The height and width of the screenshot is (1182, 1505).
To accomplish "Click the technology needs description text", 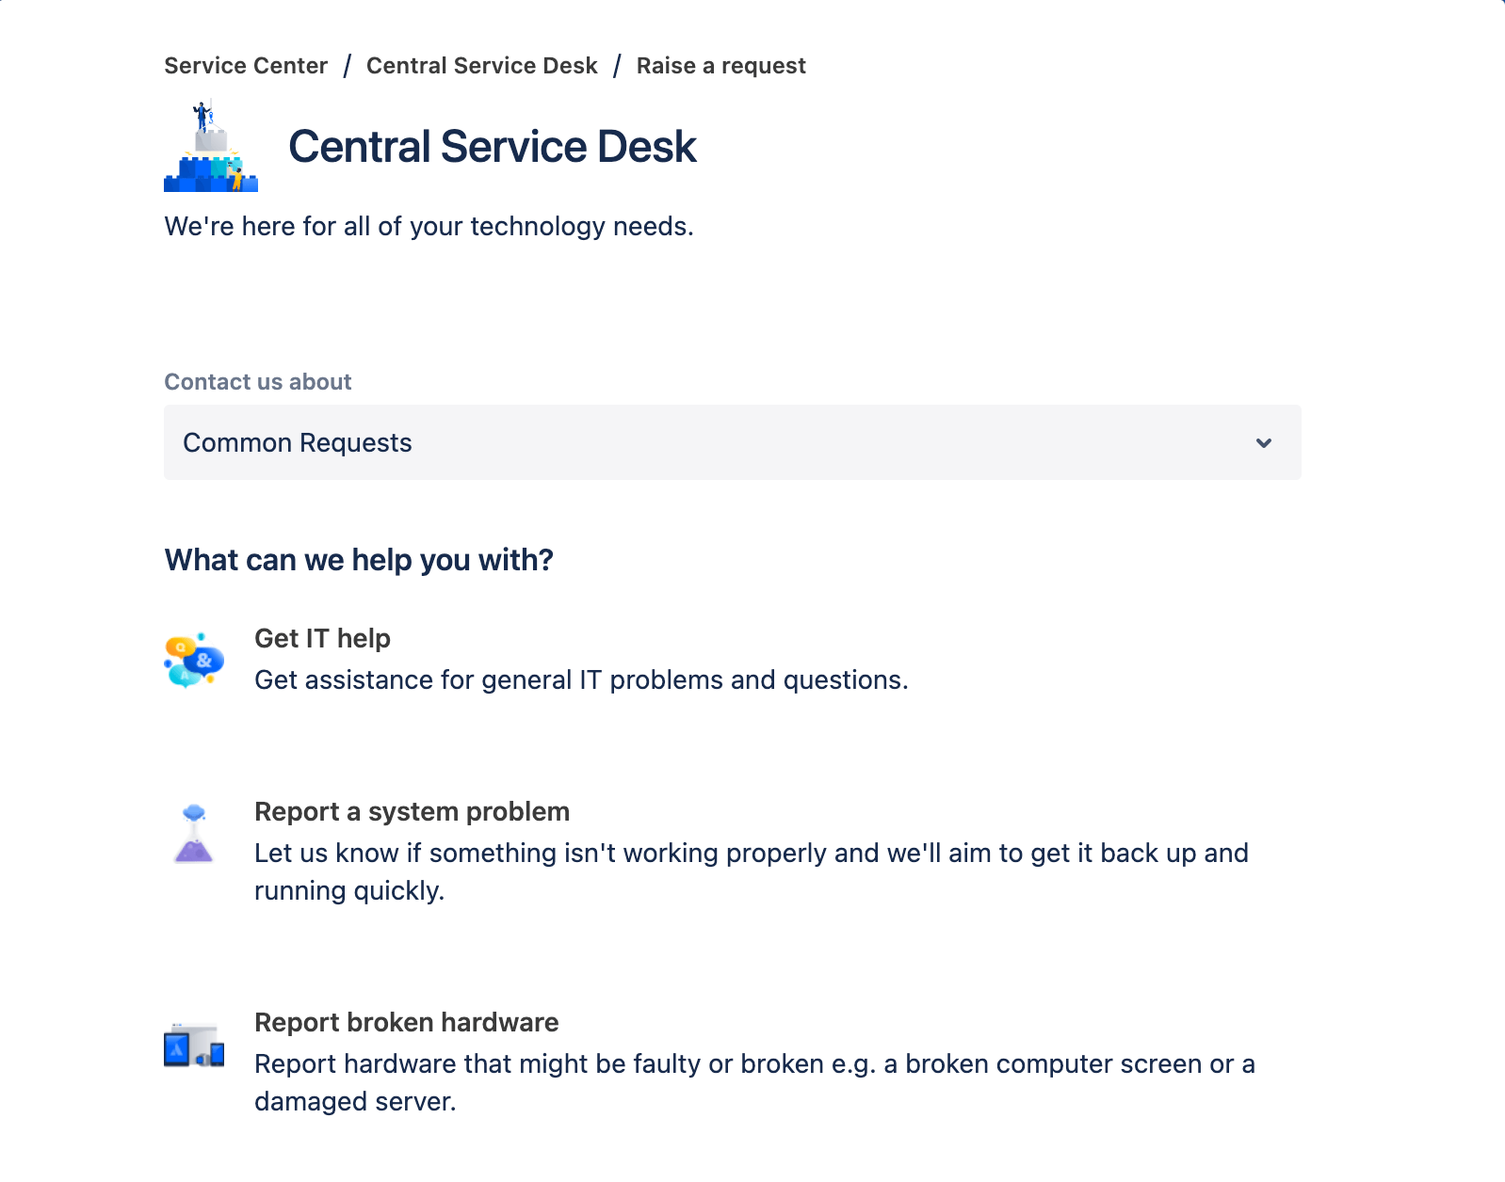I will pyautogui.click(x=429, y=226).
